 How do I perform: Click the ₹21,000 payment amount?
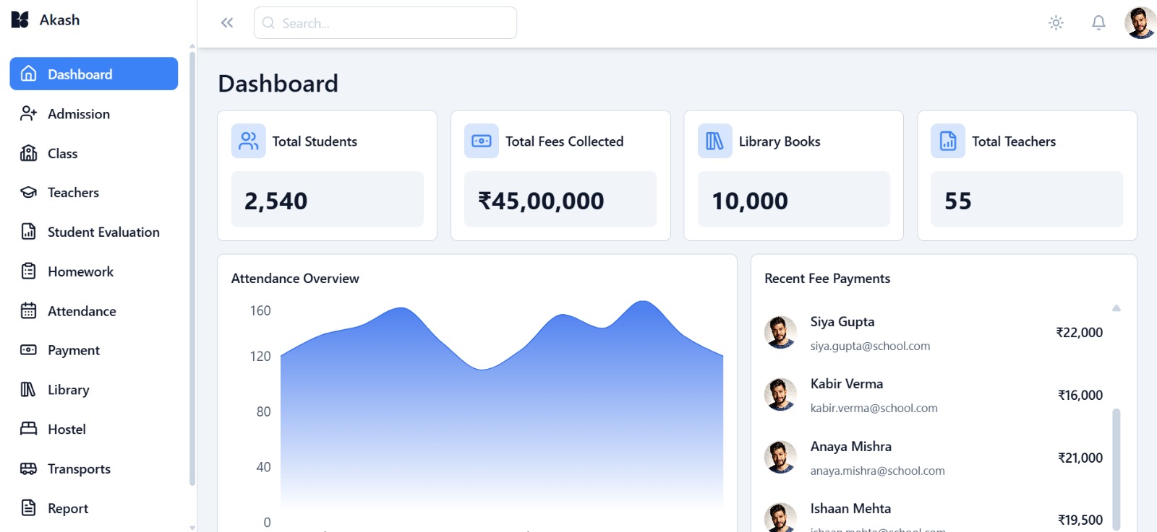pos(1080,458)
